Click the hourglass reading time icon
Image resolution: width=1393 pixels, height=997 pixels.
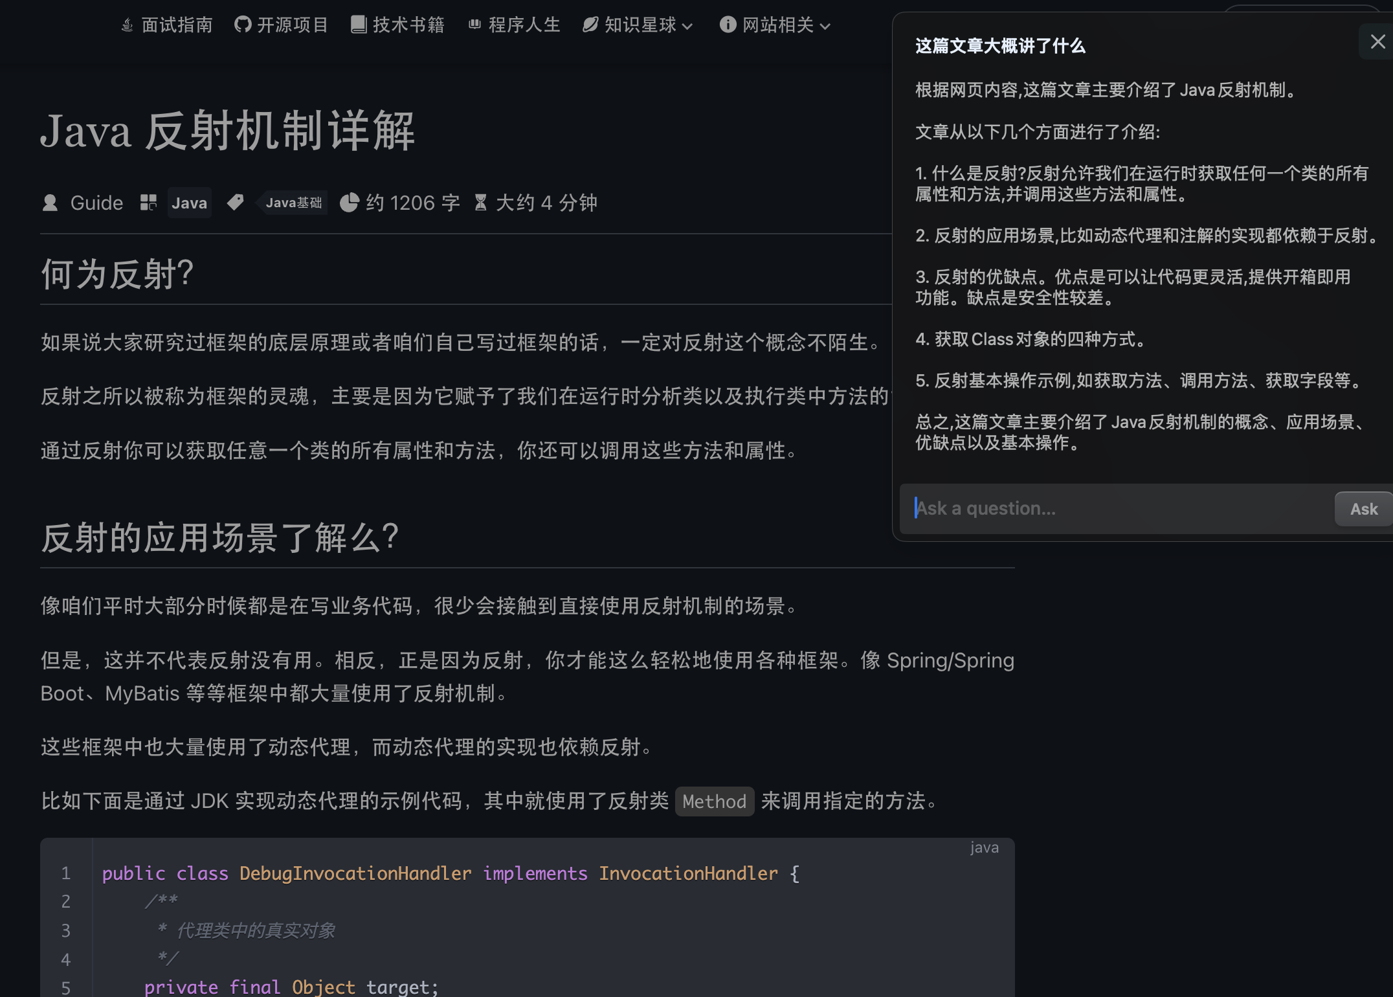(x=480, y=203)
